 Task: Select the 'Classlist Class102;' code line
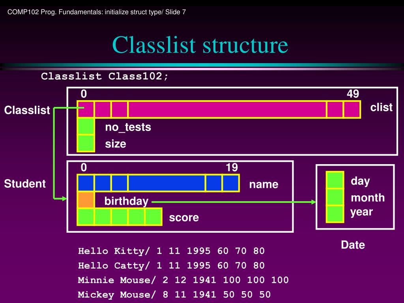point(105,76)
